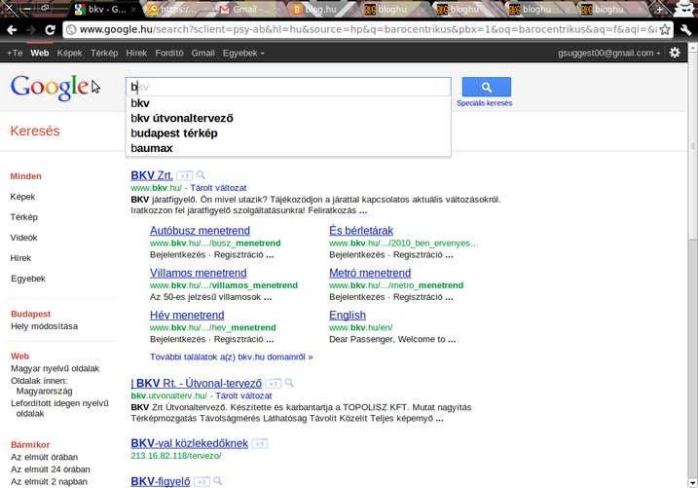
Task: Select 'baumax' suggestion
Action: tap(288, 149)
